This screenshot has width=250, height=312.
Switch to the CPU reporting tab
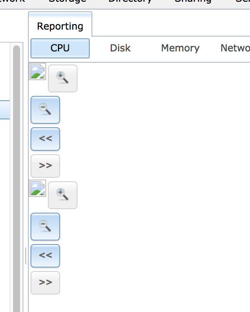(60, 48)
